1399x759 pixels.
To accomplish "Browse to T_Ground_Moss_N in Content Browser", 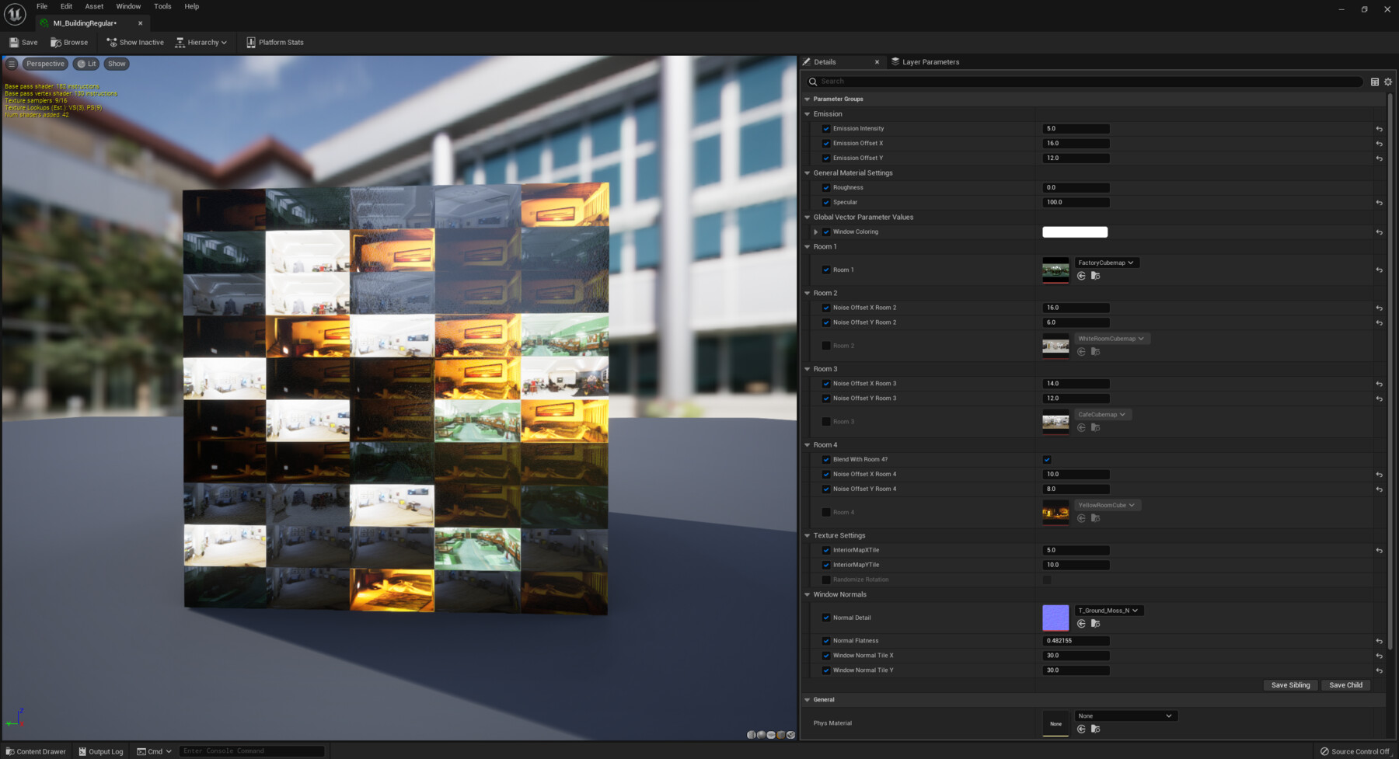I will [x=1095, y=624].
